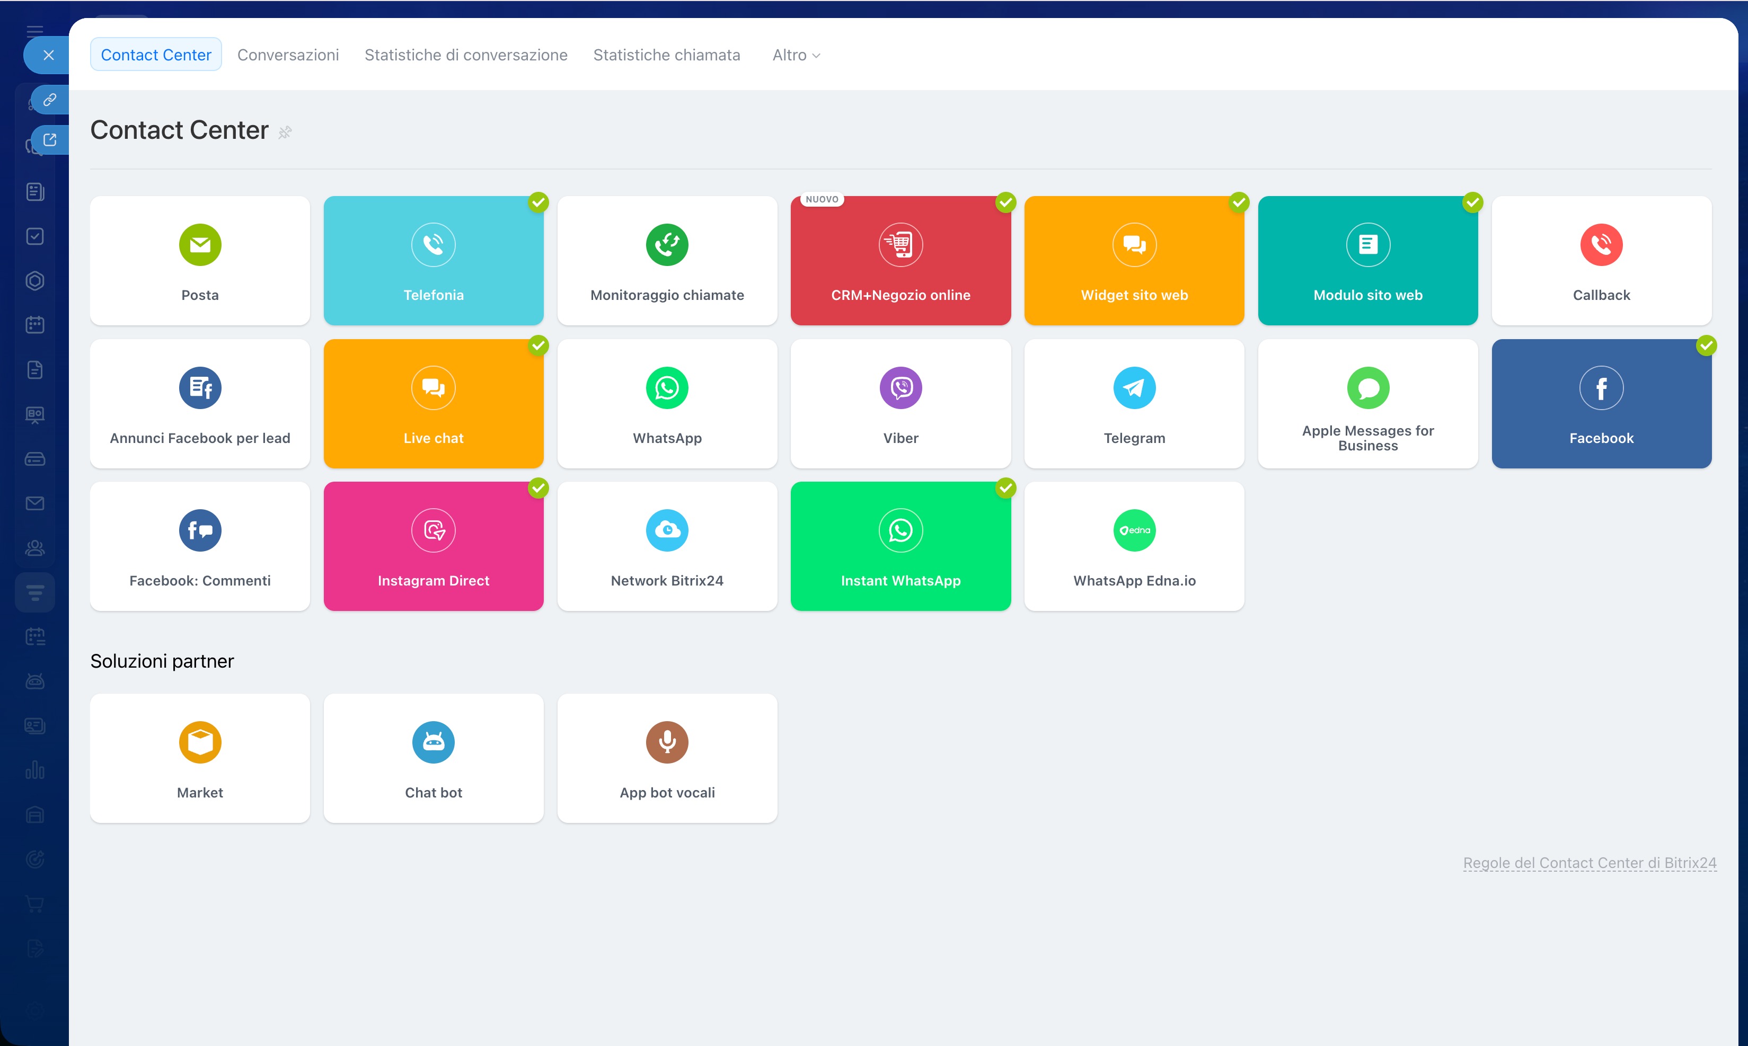The height and width of the screenshot is (1046, 1748).
Task: Open the App bot vocali microphone icon
Action: pyautogui.click(x=667, y=742)
